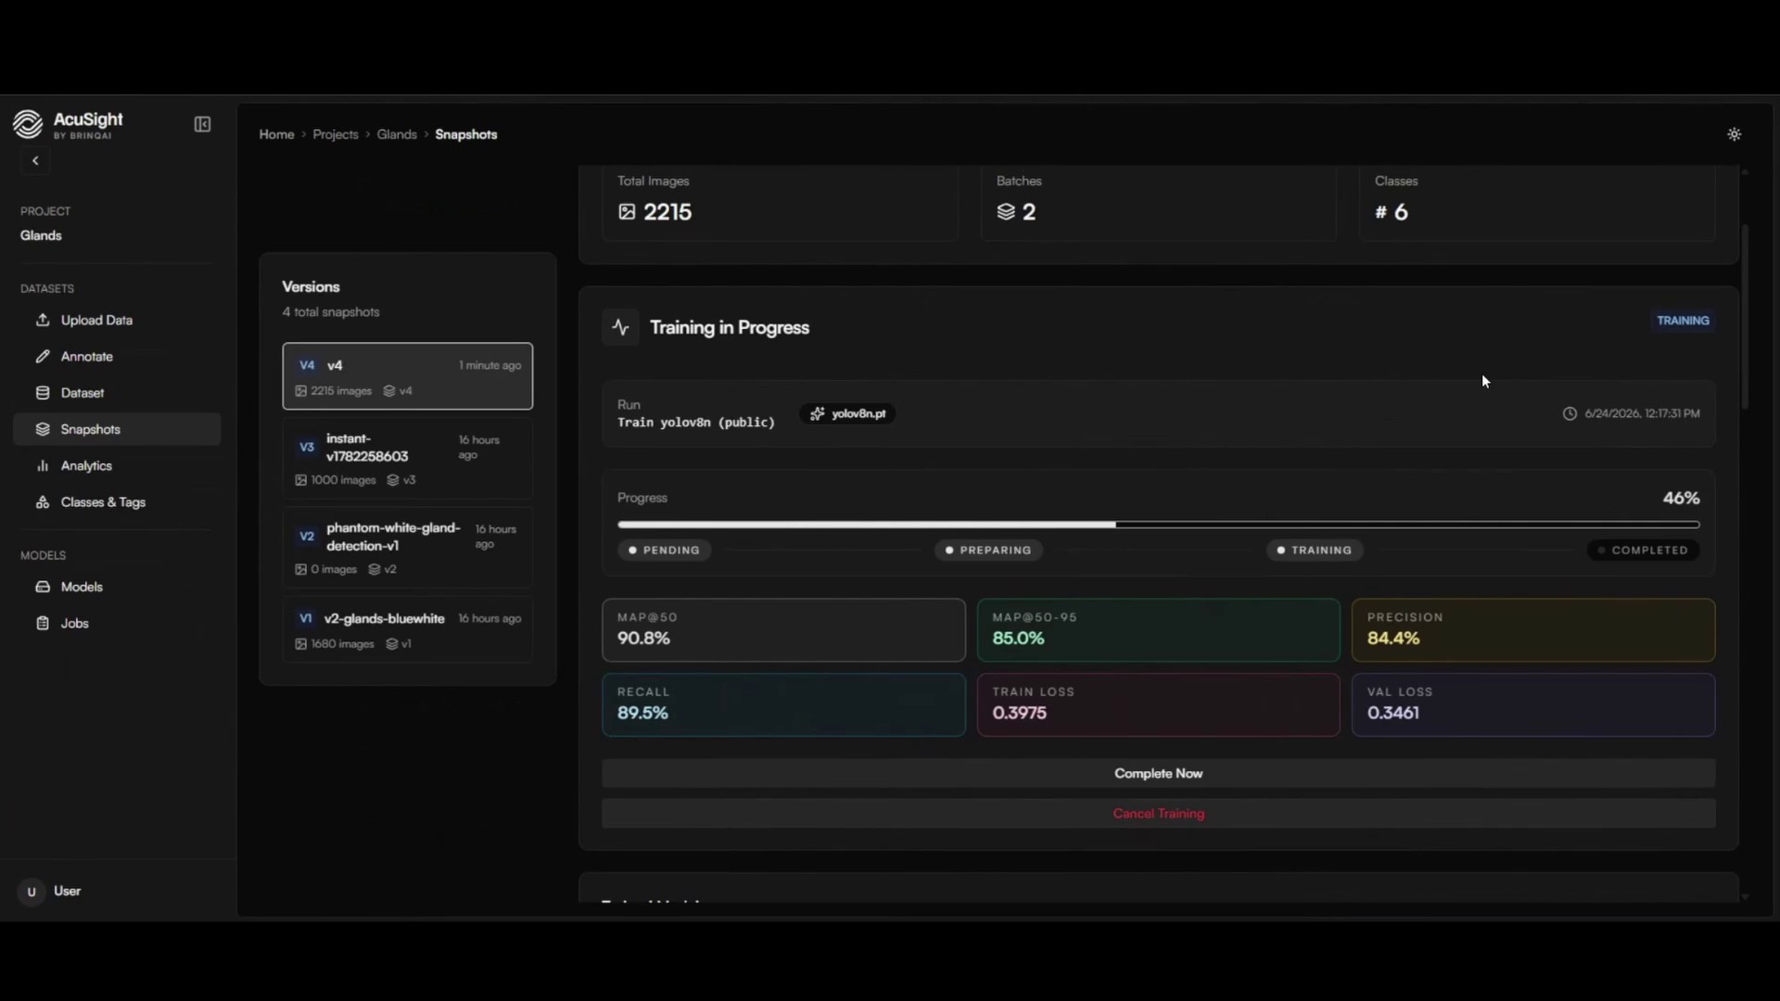1780x1001 pixels.
Task: Click the TRAIN LOSS metric card
Action: (x=1159, y=705)
